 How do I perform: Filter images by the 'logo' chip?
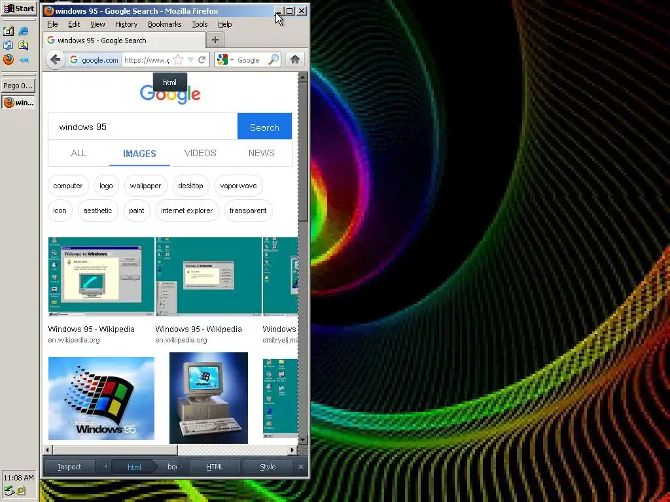106,186
